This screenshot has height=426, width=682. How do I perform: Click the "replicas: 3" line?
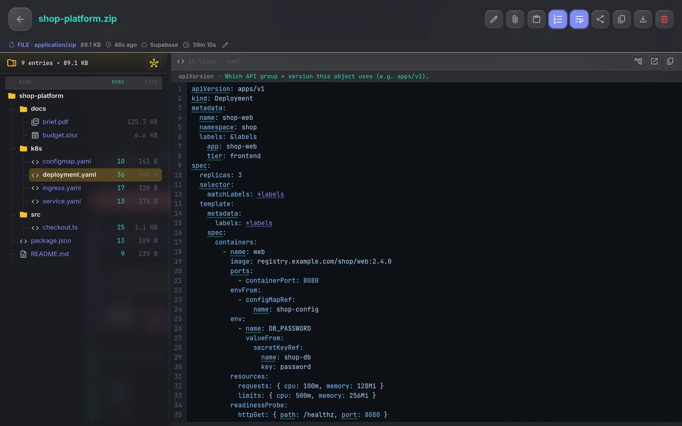click(220, 175)
